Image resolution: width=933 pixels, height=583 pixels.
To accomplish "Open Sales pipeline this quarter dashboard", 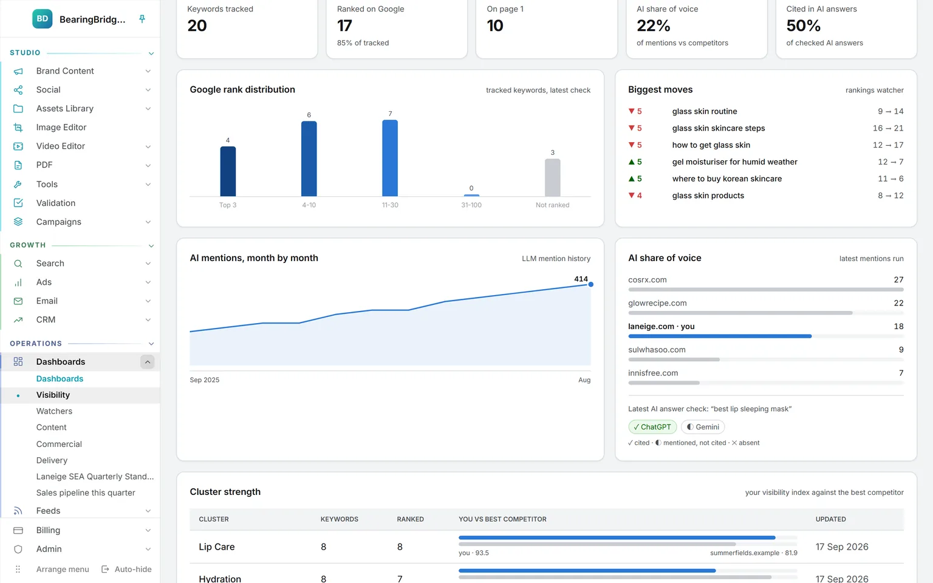I will coord(86,493).
